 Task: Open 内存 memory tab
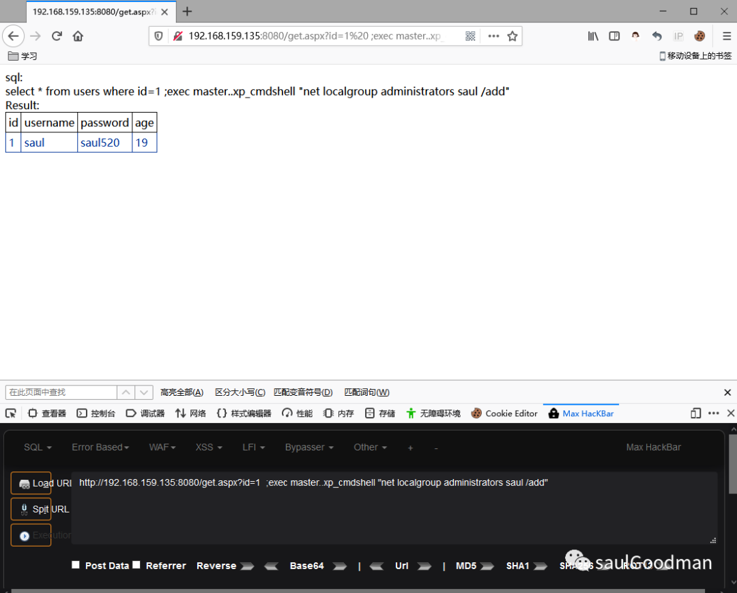[338, 414]
